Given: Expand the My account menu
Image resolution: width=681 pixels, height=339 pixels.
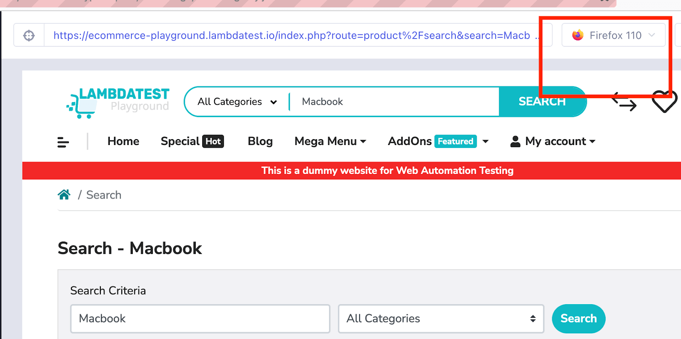Looking at the screenshot, I should click(553, 141).
